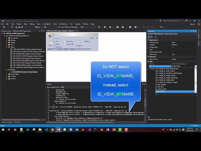
Task: Open the Debug menu
Action: [32, 24]
